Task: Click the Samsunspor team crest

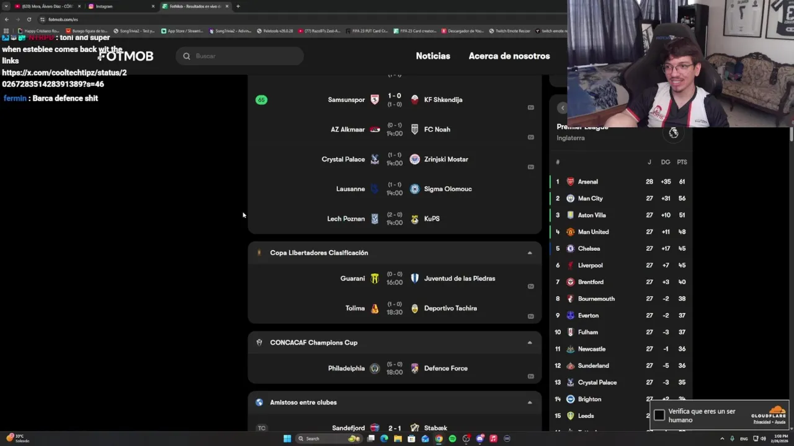Action: point(375,100)
